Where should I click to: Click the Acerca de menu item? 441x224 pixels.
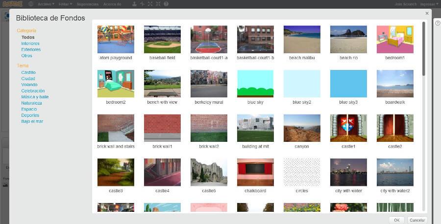[x=112, y=4]
